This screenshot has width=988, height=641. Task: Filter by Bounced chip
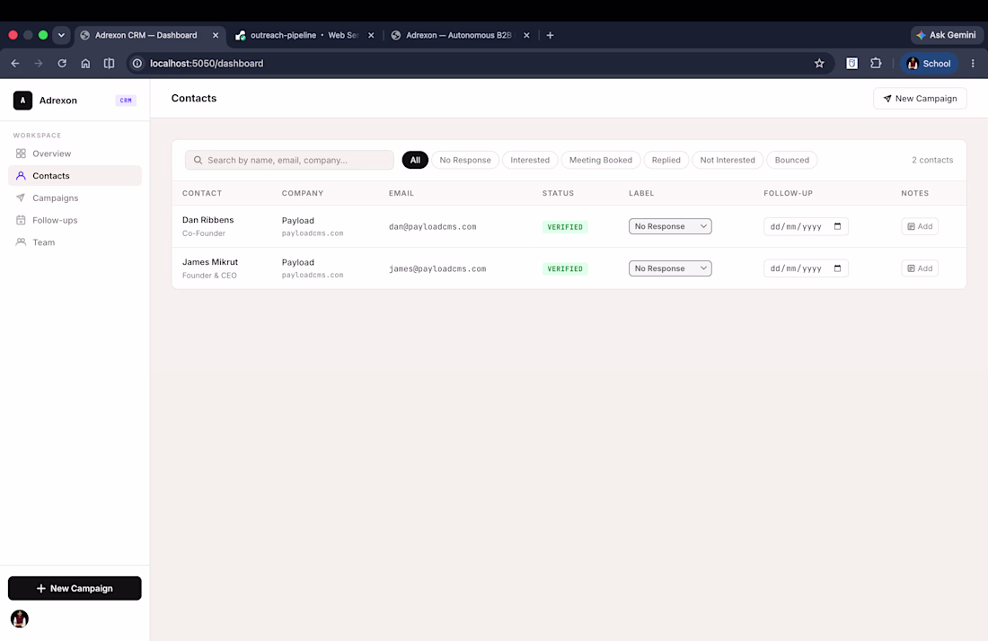pyautogui.click(x=792, y=160)
